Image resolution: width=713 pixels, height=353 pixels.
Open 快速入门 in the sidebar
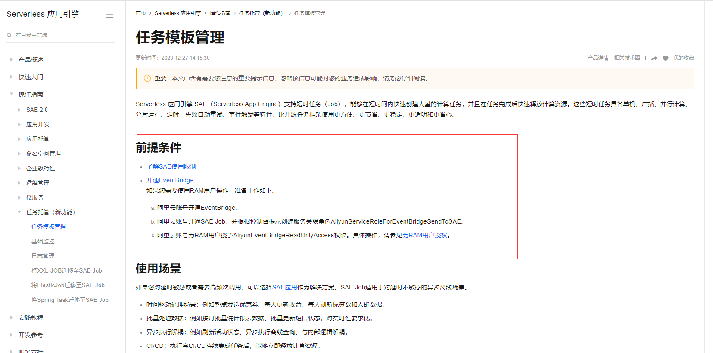coord(31,77)
